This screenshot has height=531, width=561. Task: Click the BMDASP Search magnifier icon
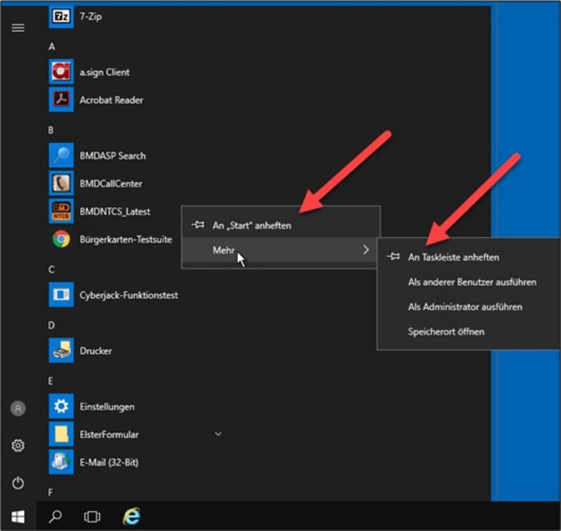click(61, 155)
